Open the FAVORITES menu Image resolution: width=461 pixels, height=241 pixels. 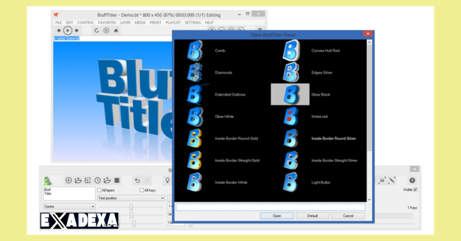coord(107,22)
